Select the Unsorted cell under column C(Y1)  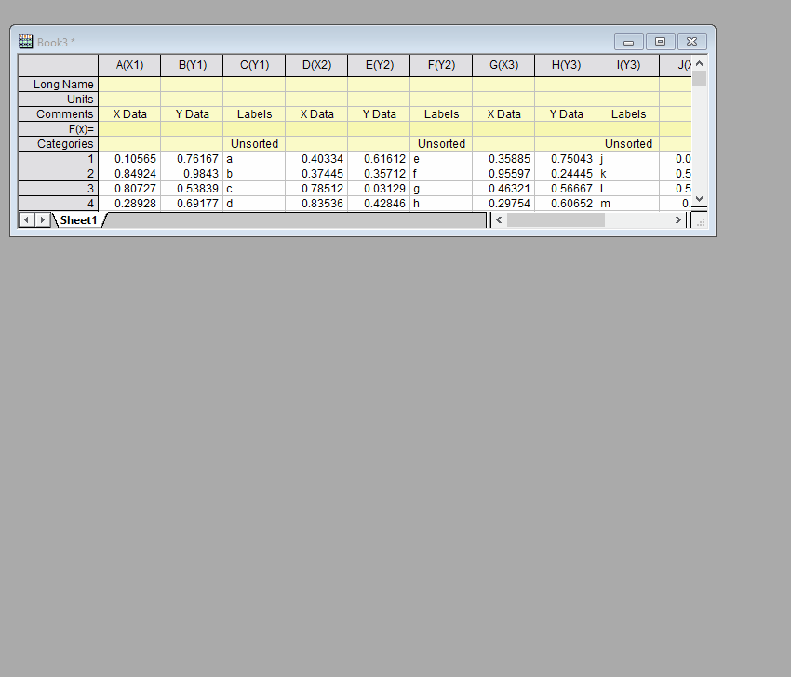tap(253, 143)
